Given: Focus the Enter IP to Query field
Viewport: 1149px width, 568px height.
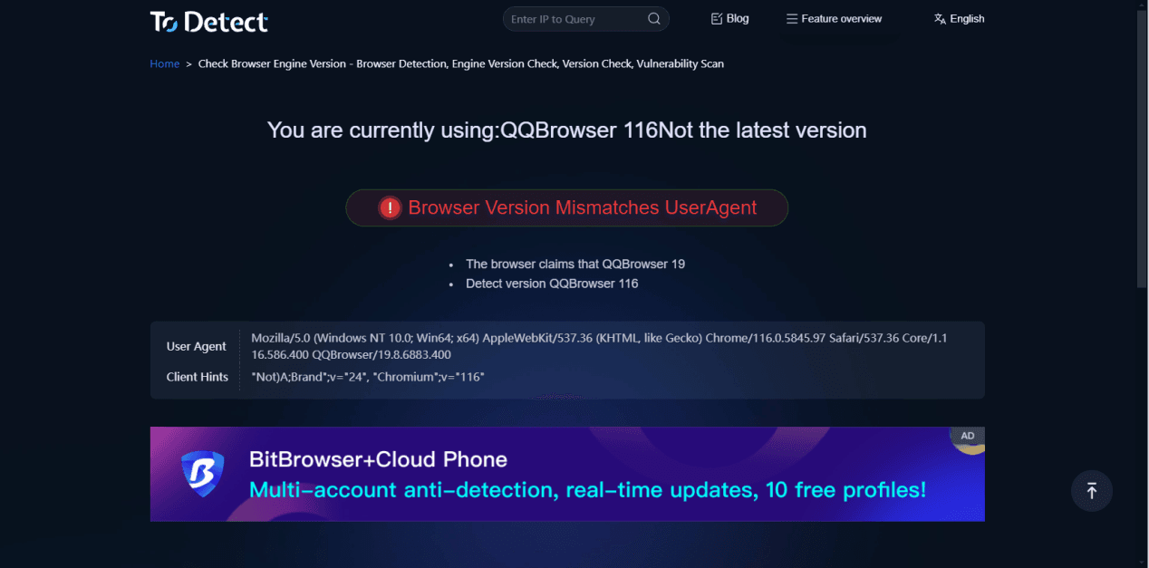Looking at the screenshot, I should tap(585, 19).
